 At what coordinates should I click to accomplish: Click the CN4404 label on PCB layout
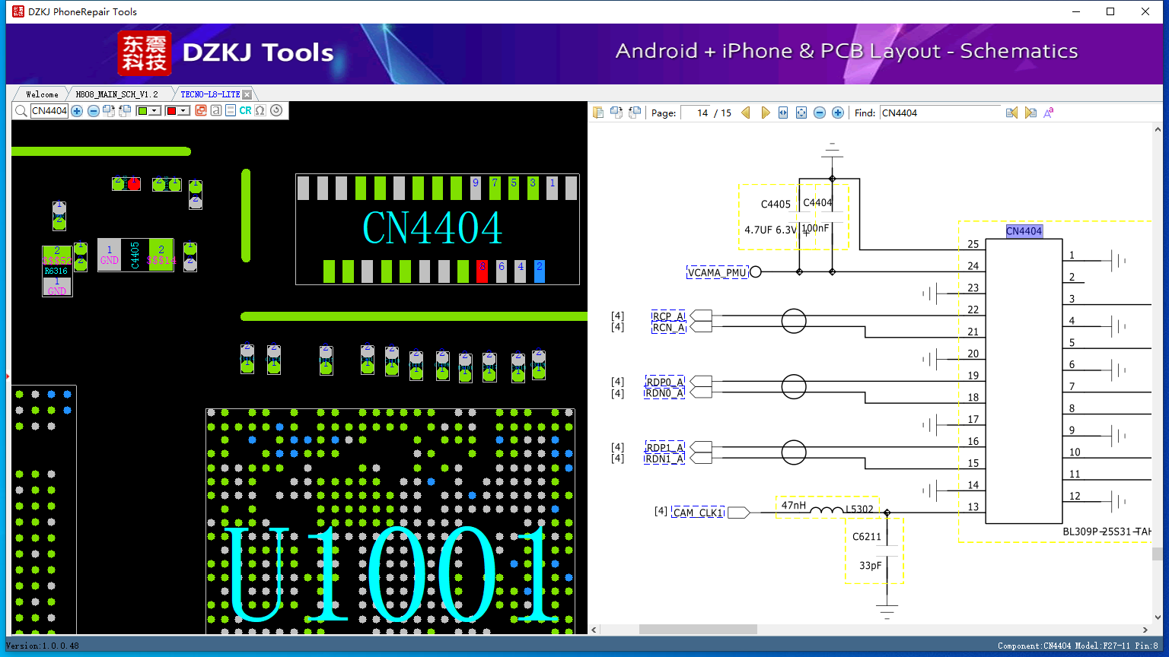click(432, 227)
